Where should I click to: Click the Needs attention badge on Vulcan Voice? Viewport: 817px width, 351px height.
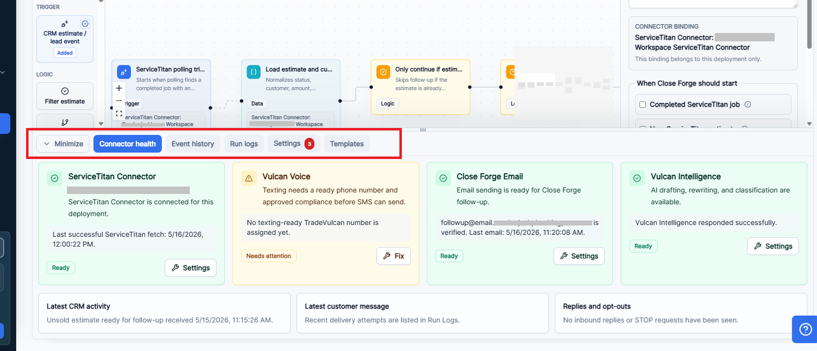269,256
